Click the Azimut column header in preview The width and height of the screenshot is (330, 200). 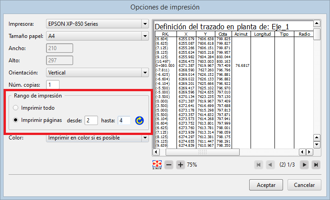click(241, 34)
